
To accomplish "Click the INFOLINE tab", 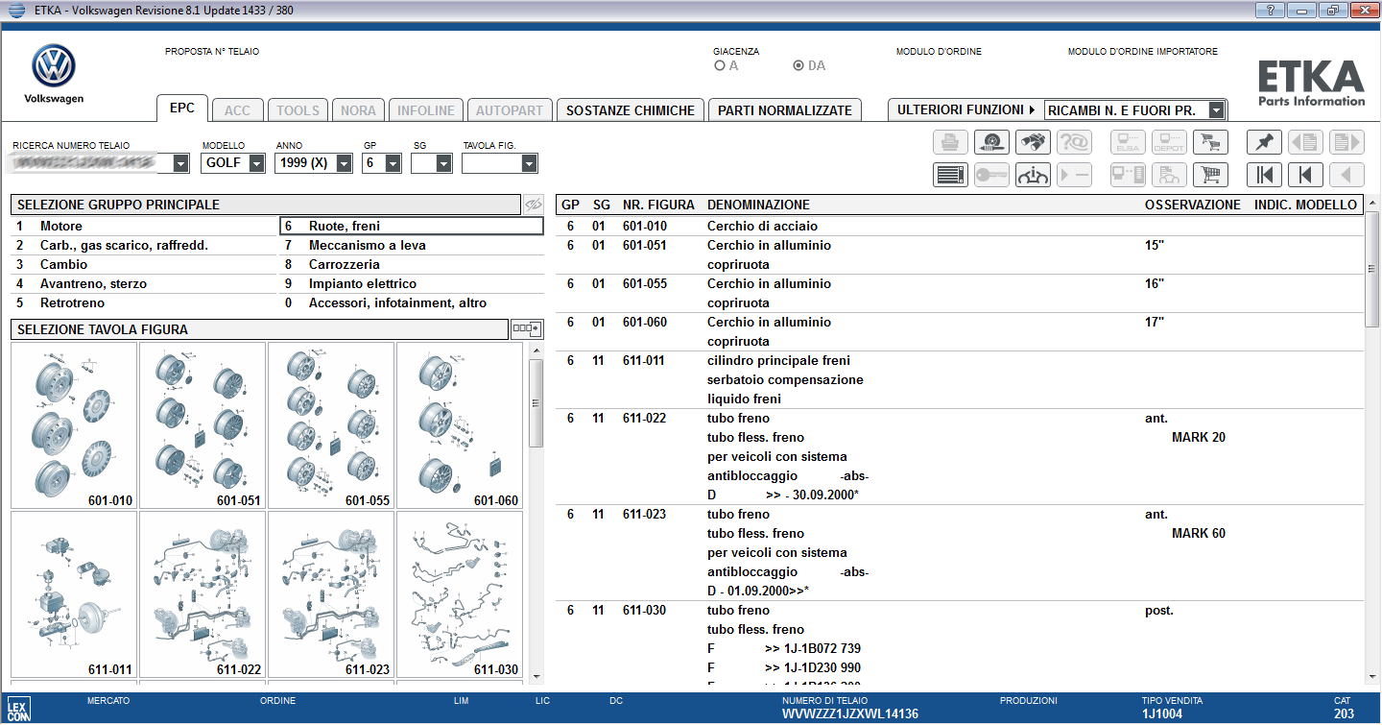I will coord(426,110).
